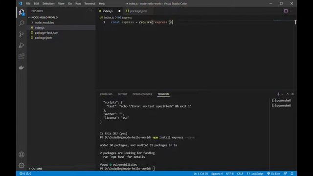The width and height of the screenshot is (313, 176).
Task: Open Ln 1, Col cursor position indicator
Action: (x=201, y=174)
